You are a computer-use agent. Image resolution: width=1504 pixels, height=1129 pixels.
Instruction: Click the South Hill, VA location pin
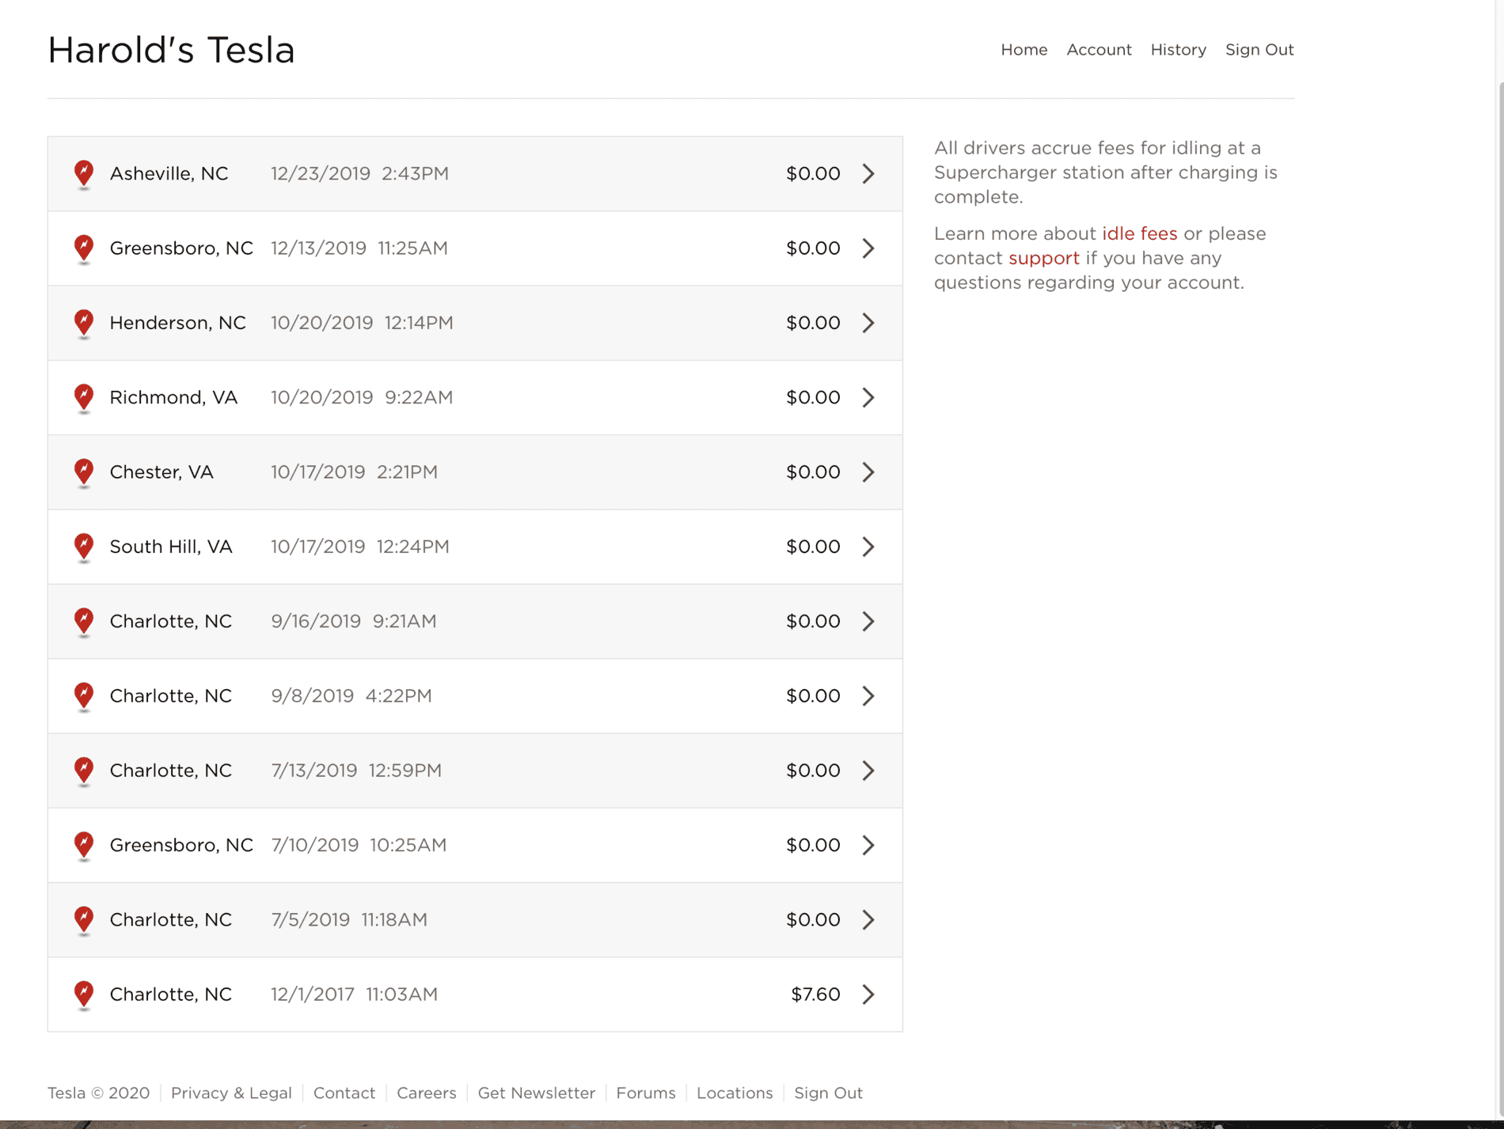(83, 546)
